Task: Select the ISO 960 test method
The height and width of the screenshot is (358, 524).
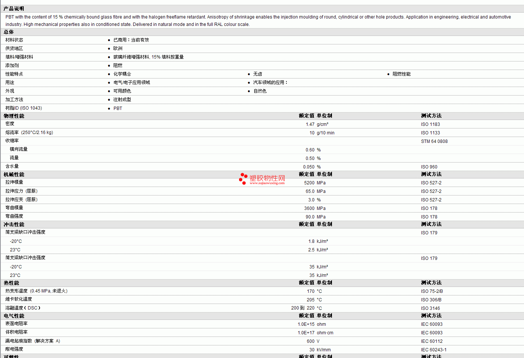Action: click(x=429, y=167)
